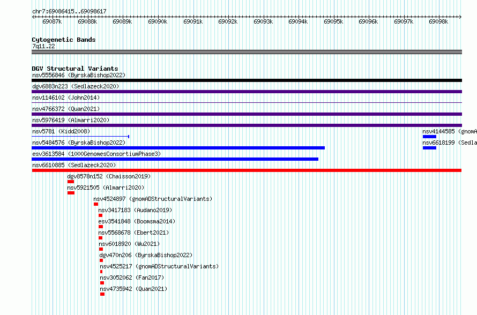This screenshot has height=315, width=477.
Task: Click the thin blue nsv5781 variant line
Action: (80, 137)
